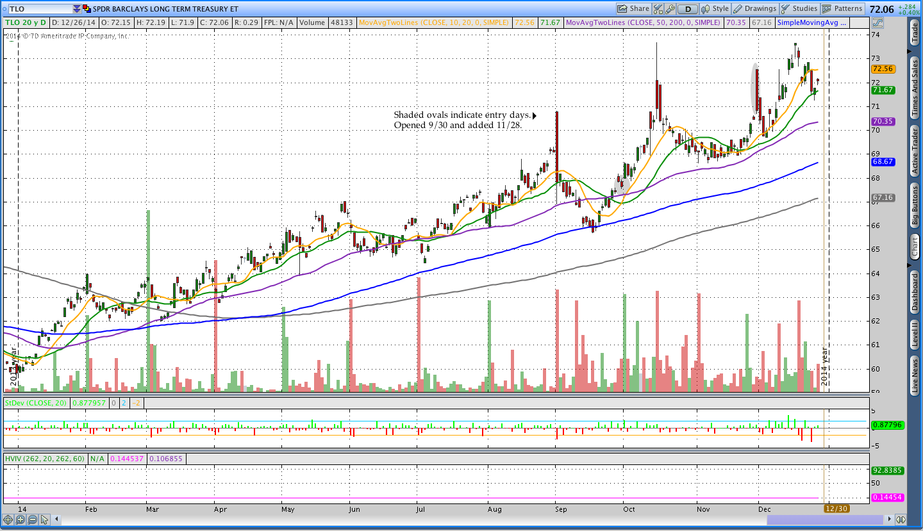
Task: Open the Drawings menu
Action: pos(755,9)
